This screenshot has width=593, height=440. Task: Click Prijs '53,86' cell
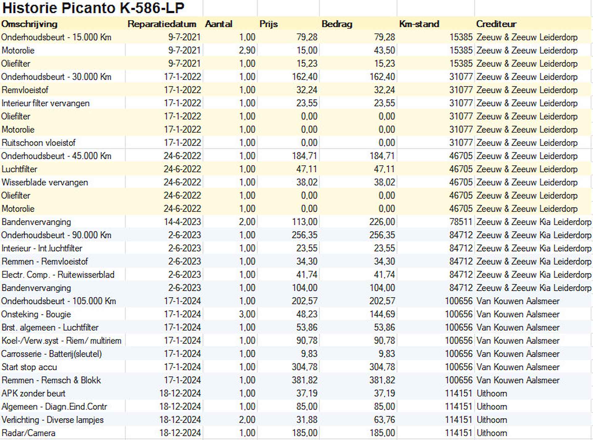[x=307, y=328]
